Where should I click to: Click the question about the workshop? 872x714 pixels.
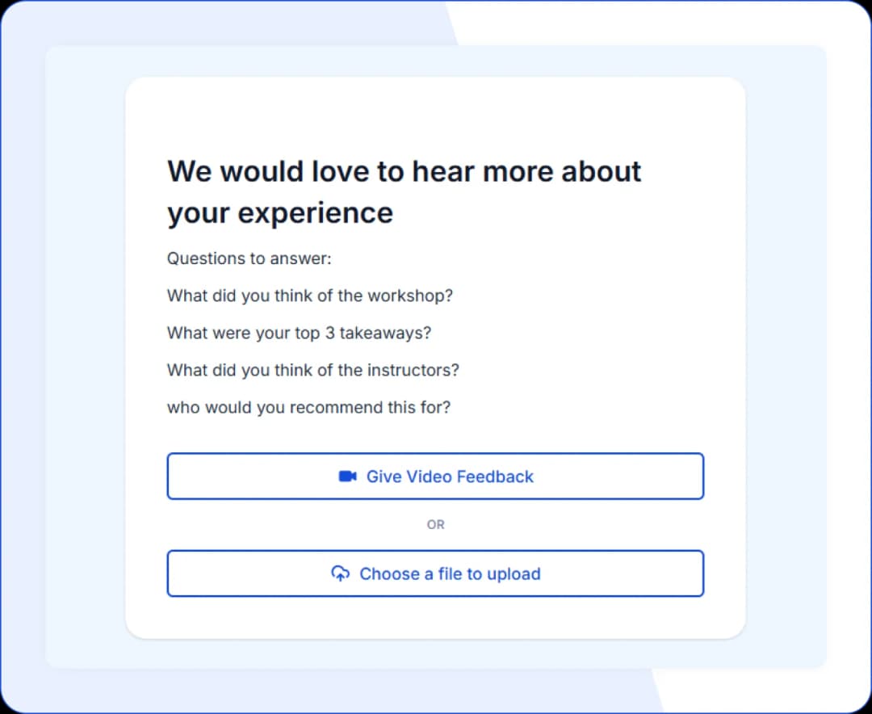310,296
